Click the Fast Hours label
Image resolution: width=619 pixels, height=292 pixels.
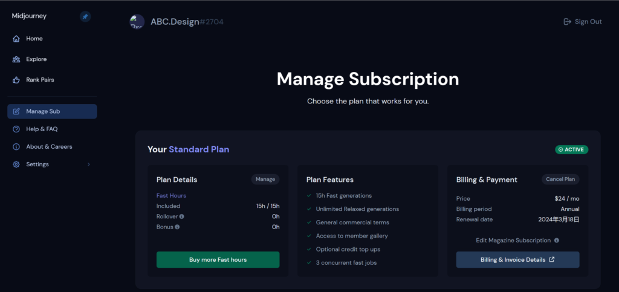click(171, 196)
